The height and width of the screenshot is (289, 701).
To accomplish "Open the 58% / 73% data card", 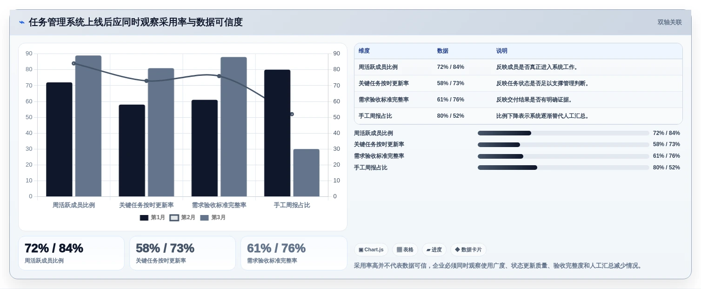I will pos(182,253).
